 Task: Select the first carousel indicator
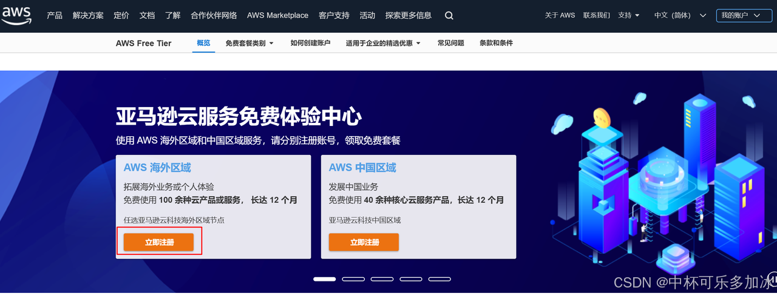[x=325, y=279]
